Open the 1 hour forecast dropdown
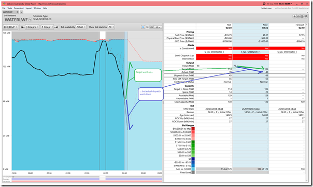 (48, 27)
